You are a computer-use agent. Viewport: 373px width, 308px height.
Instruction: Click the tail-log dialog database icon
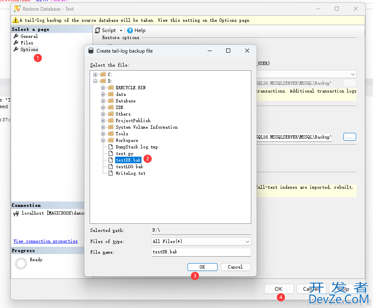coord(91,51)
